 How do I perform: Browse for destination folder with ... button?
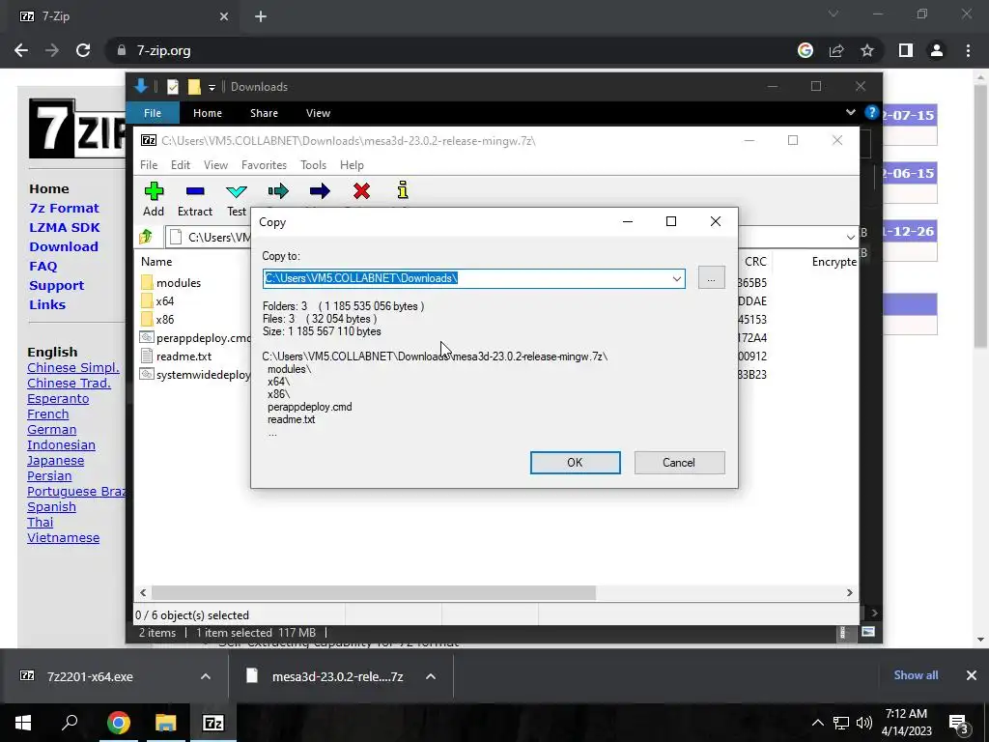(x=712, y=278)
